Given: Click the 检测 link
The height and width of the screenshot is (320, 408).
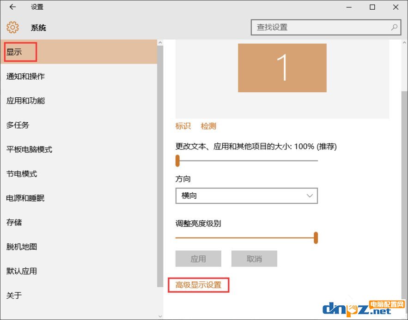Looking at the screenshot, I should [x=208, y=126].
